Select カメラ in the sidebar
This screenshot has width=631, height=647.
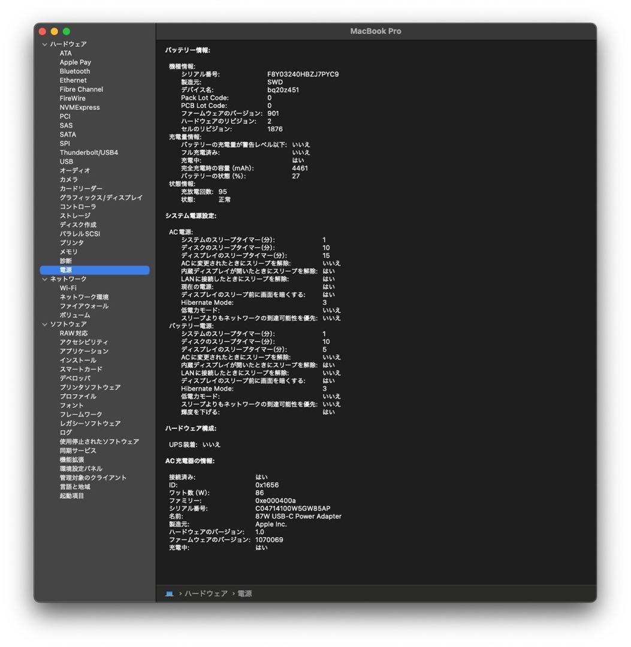tap(68, 180)
